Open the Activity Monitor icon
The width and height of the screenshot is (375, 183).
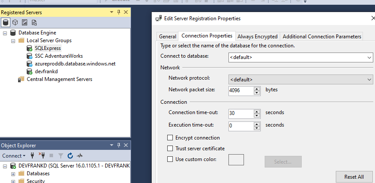pyautogui.click(x=80, y=155)
